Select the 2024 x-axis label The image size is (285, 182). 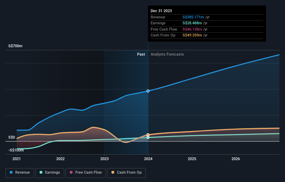[148, 159]
